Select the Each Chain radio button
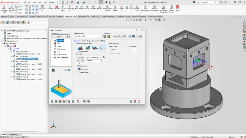This screenshot has width=246, height=138. click(127, 46)
